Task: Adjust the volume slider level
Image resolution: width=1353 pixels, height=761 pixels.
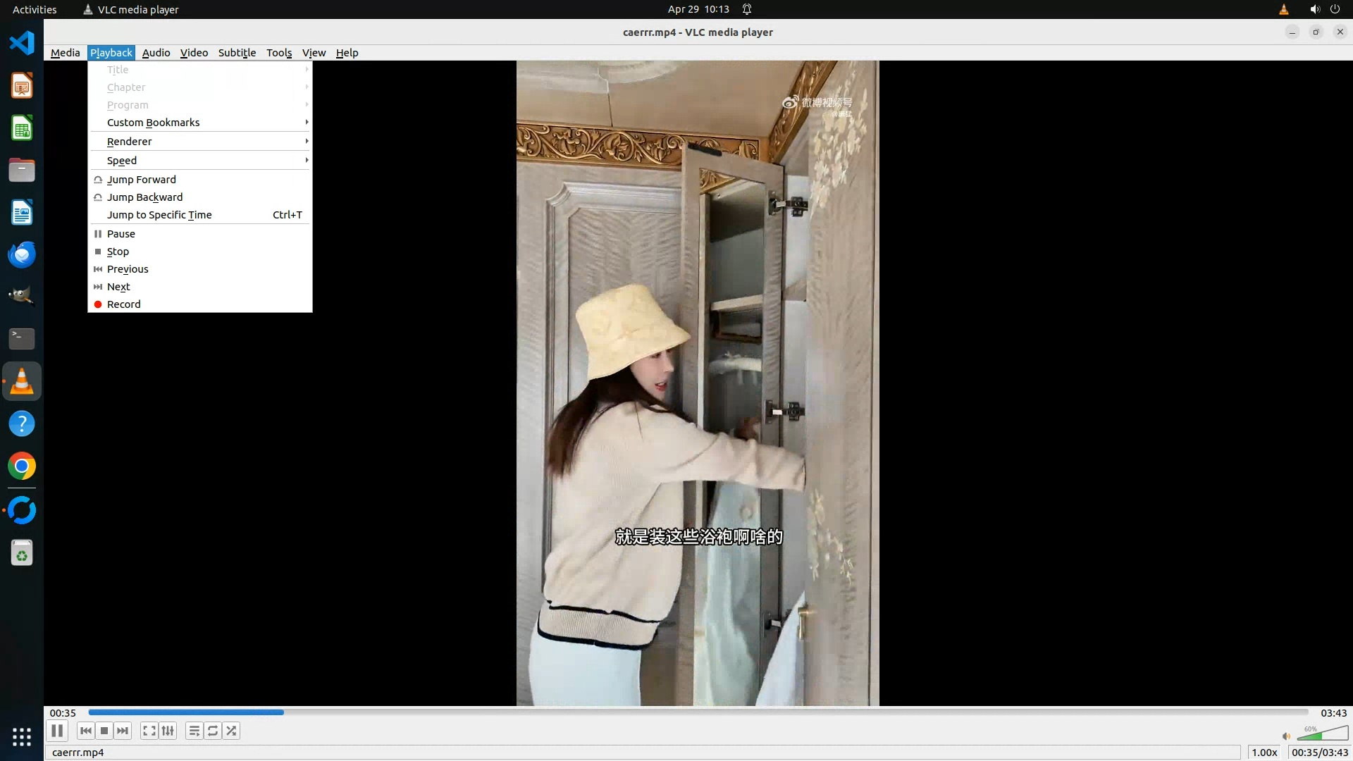Action: [1323, 734]
